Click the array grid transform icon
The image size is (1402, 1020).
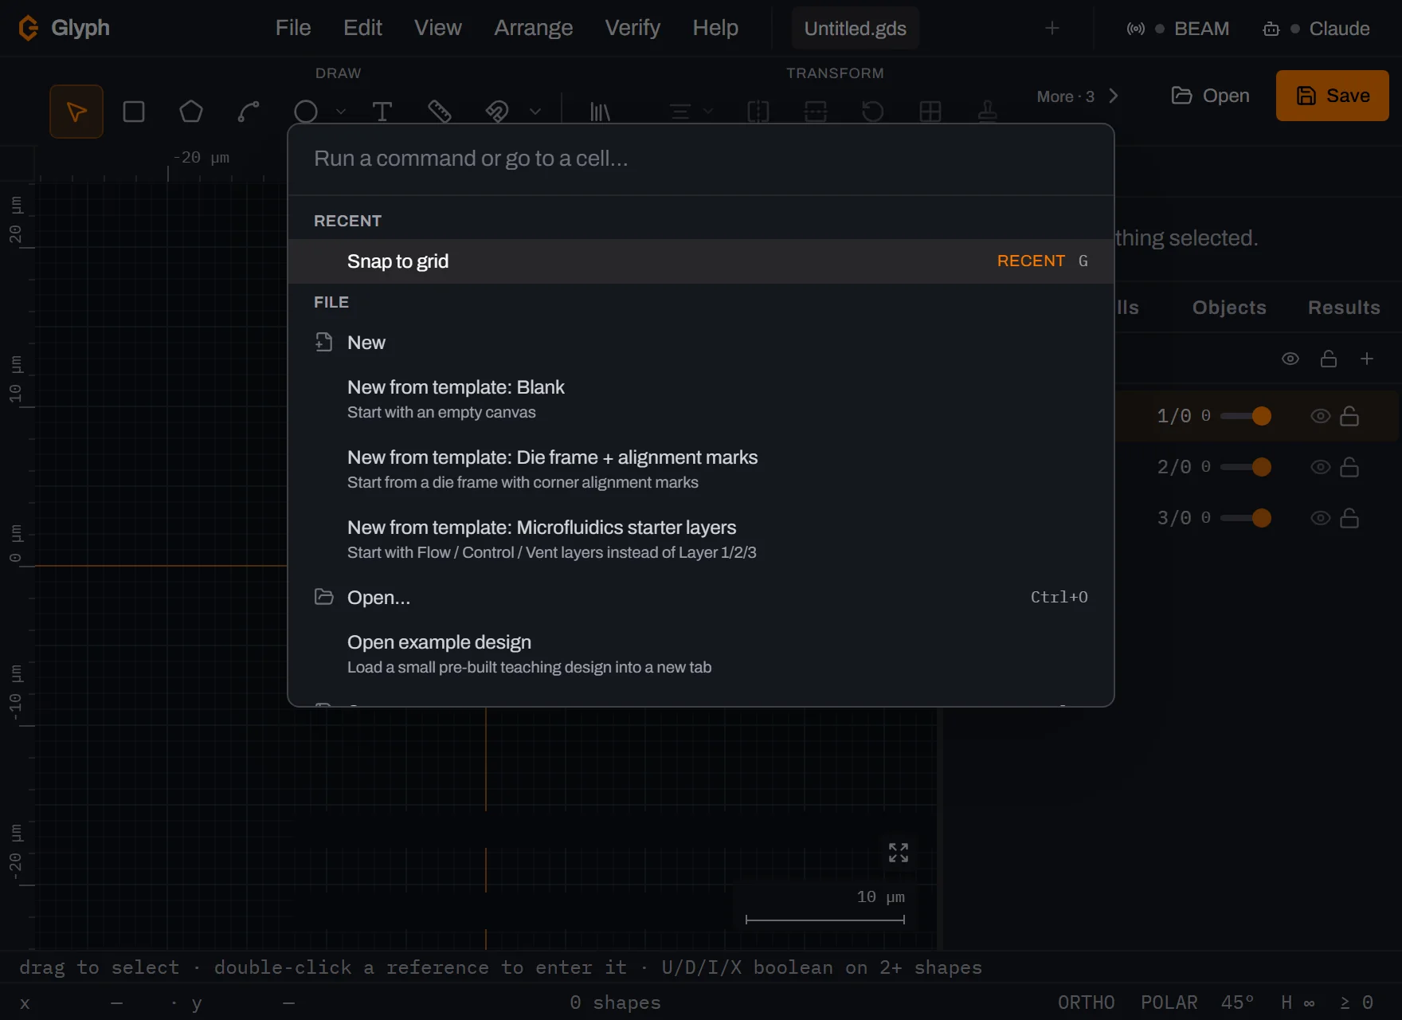[x=930, y=112]
